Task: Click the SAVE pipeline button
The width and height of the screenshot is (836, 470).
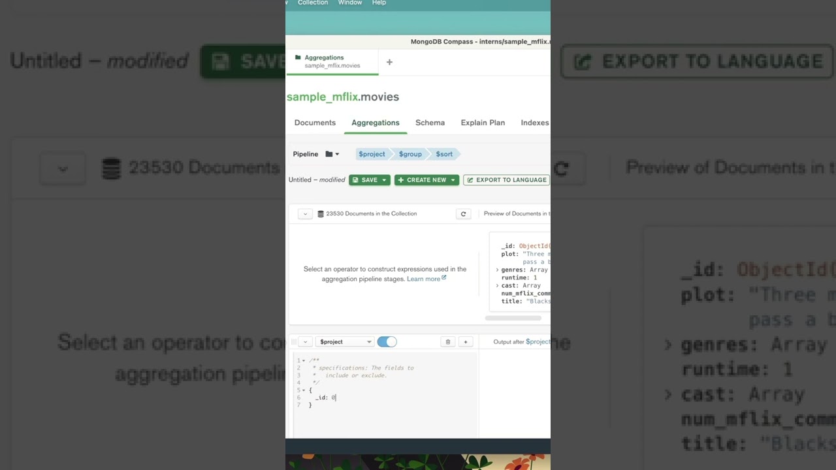Action: coord(370,180)
